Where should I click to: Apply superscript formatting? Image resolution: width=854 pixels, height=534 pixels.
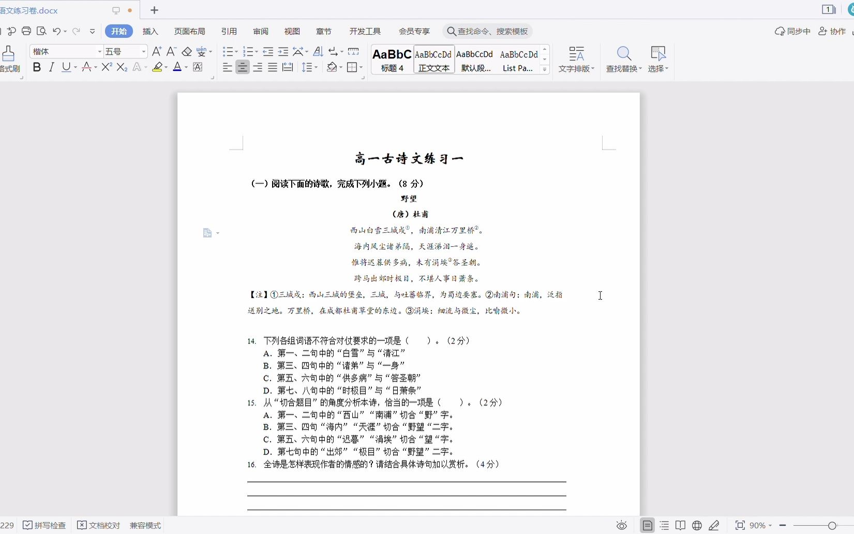click(x=106, y=67)
